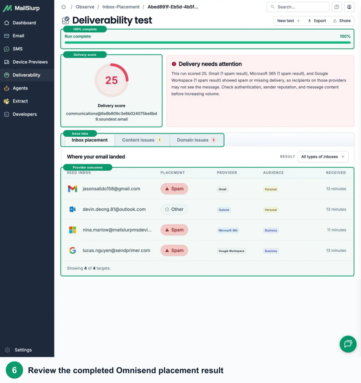The image size is (361, 383).
Task: Click the red alert icon beside Delivery needs attention
Action: point(174,64)
